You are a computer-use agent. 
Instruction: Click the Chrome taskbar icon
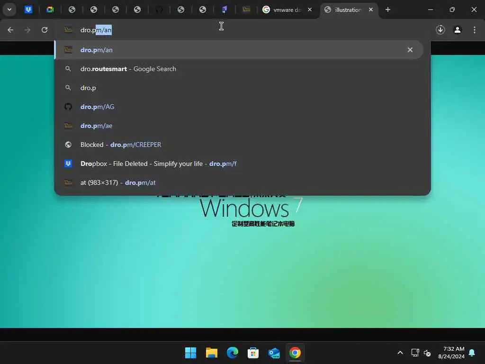[x=295, y=353]
